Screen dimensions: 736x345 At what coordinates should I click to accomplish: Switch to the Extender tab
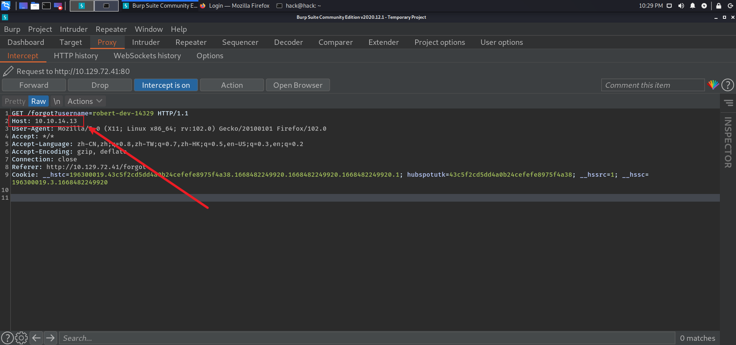384,42
